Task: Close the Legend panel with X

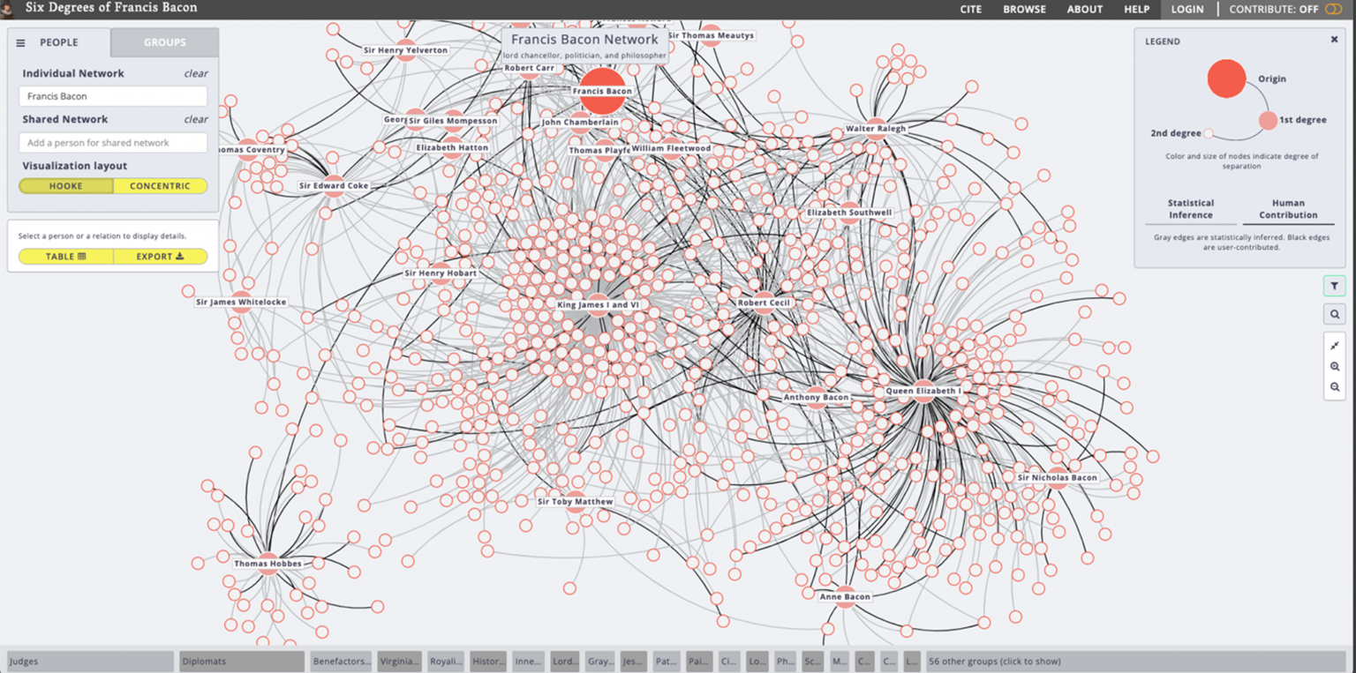Action: [x=1334, y=40]
